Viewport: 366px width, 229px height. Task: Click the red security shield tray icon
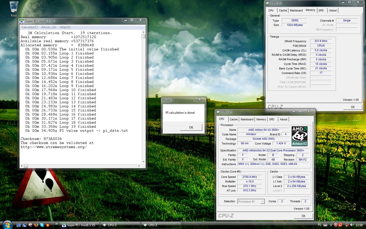click(x=336, y=225)
